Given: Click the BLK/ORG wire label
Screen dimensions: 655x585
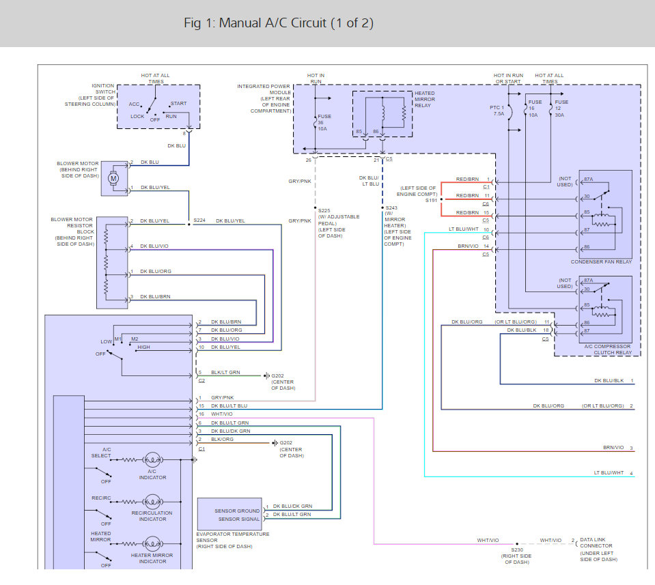Looking at the screenshot, I should (222, 440).
